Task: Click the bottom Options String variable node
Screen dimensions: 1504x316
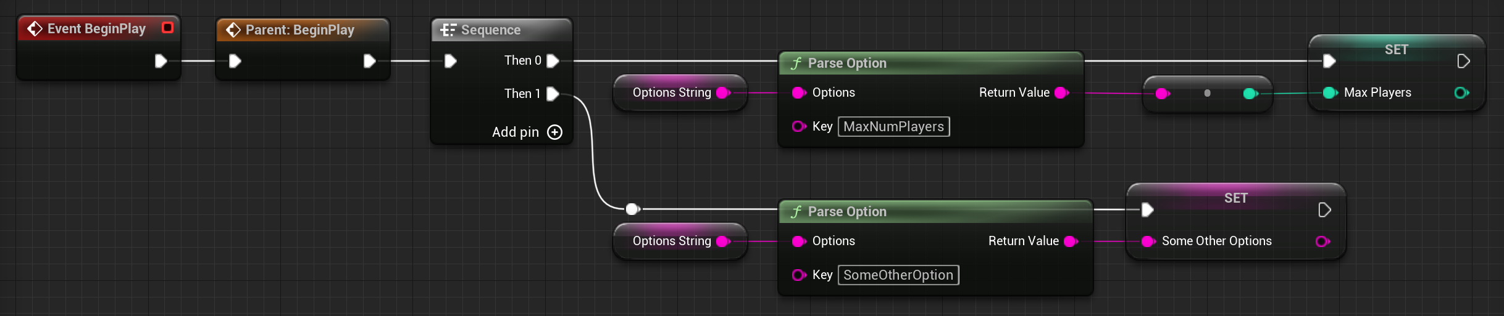Action: pos(680,241)
